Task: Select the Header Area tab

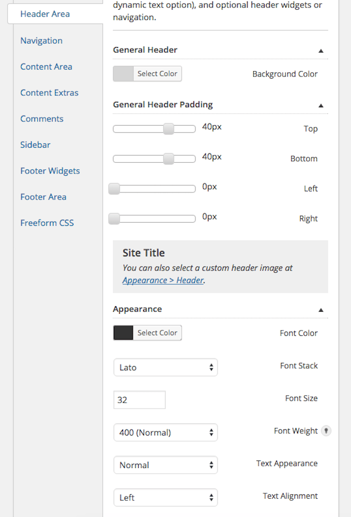Action: [x=45, y=14]
